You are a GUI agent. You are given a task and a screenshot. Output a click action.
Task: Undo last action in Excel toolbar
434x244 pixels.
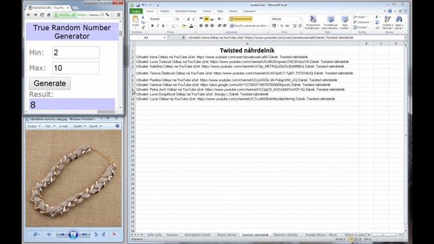pyautogui.click(x=143, y=5)
